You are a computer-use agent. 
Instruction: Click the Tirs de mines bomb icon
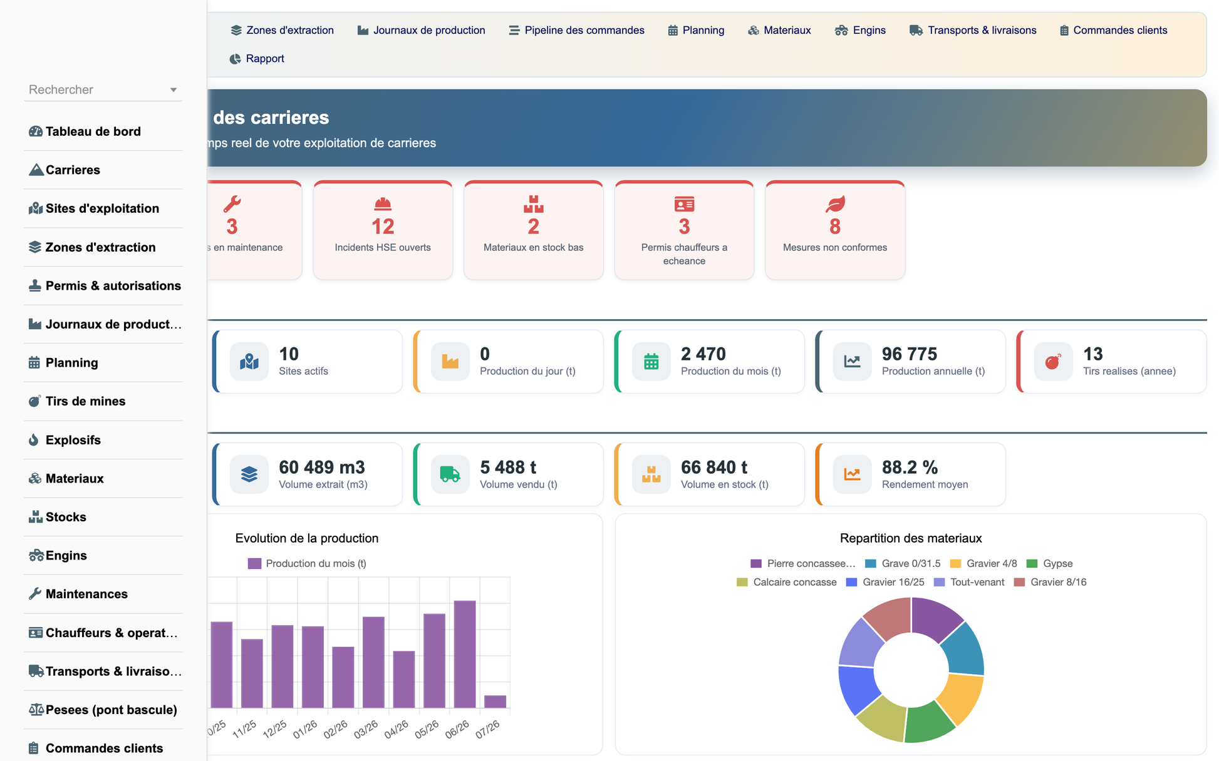pos(35,401)
